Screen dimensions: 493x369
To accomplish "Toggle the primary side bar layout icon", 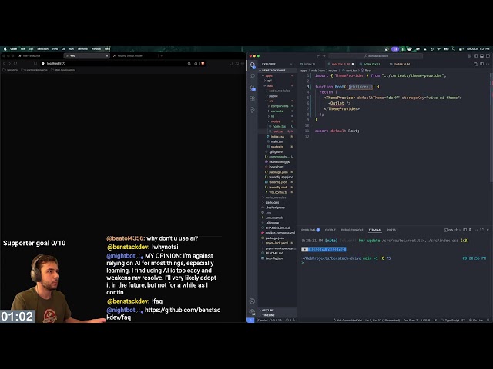I will click(x=476, y=56).
